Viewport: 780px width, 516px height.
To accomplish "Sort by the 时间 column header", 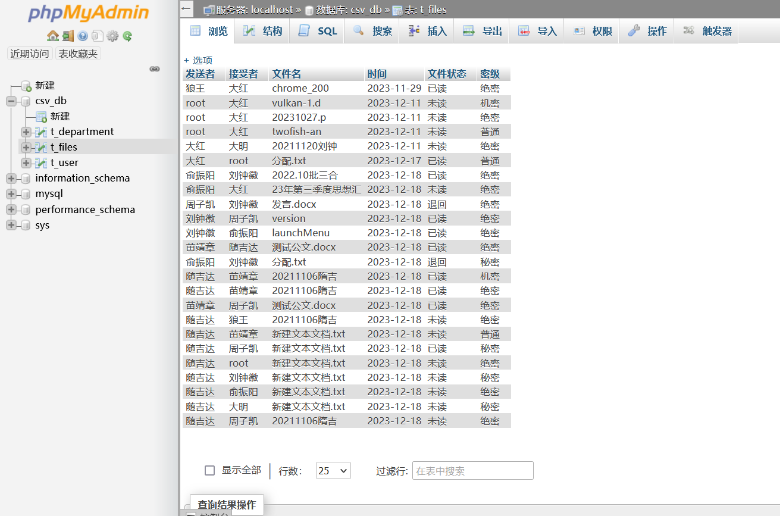I will point(377,74).
